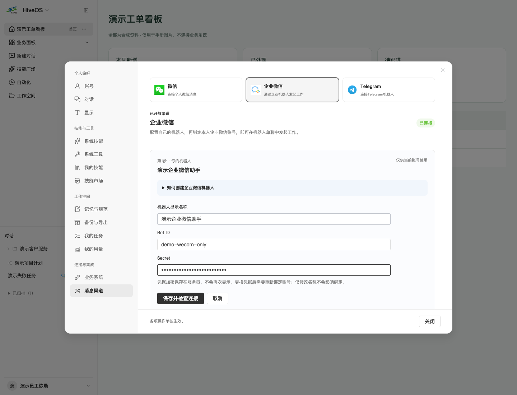Click the 系统技能 sparkle icon

point(77,141)
